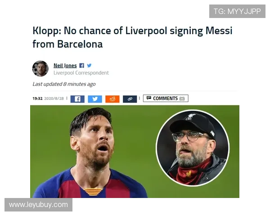
Task: Copy article link with chain icon
Action: pos(130,99)
